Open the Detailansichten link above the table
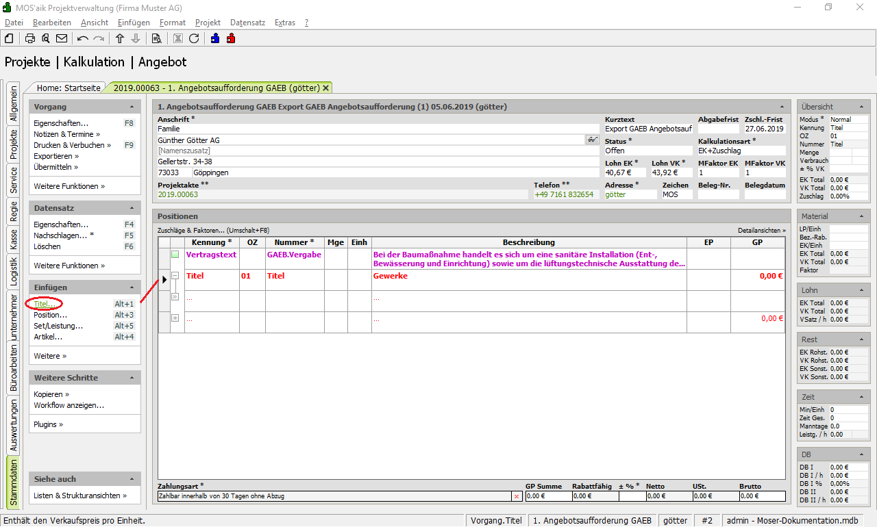This screenshot has height=527, width=877. [x=761, y=231]
